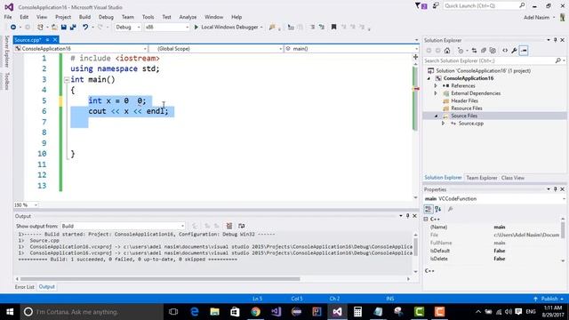The height and width of the screenshot is (320, 569).
Task: Close the Source.cpp tab
Action: [55, 39]
